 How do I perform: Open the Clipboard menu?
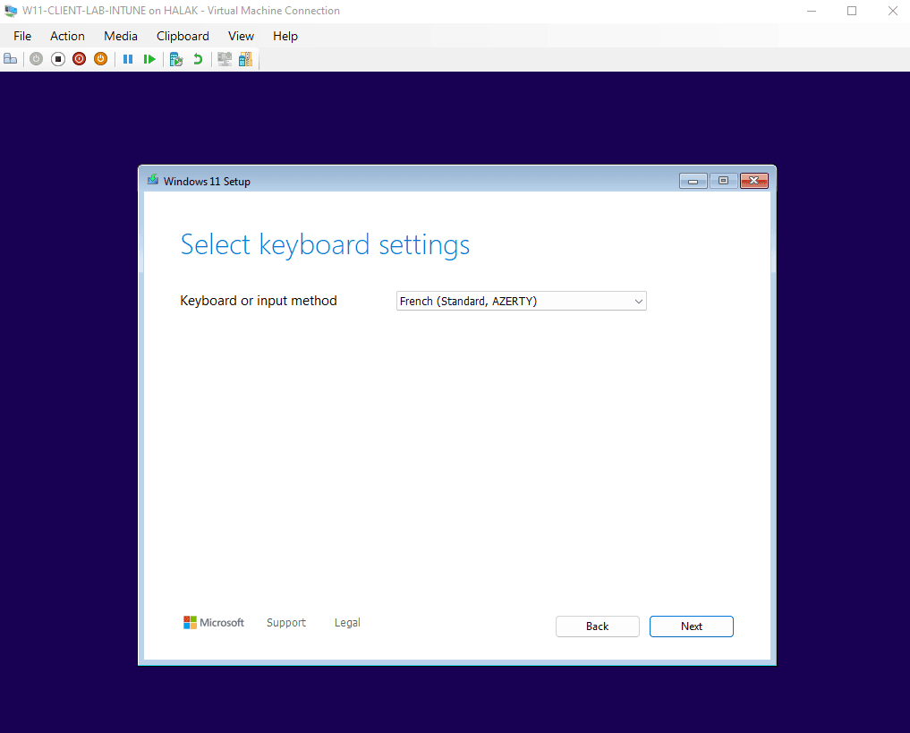pyautogui.click(x=183, y=36)
